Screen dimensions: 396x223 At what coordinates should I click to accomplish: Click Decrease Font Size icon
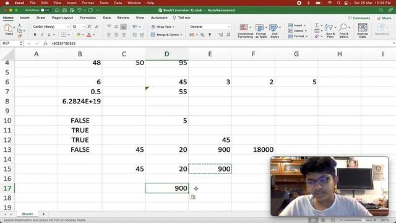(x=97, y=27)
